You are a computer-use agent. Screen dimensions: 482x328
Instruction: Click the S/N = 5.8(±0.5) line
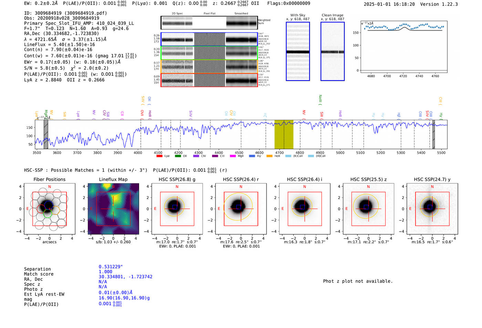[44, 68]
